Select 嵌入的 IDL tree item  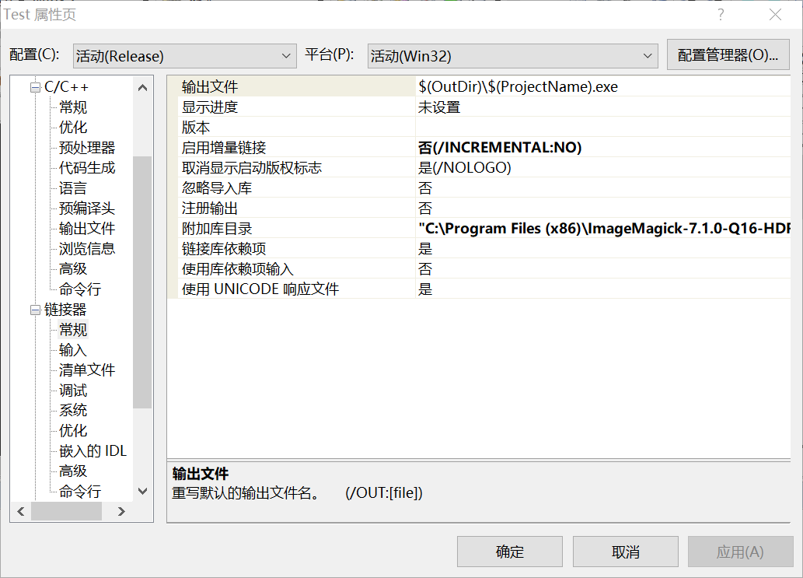pos(93,451)
